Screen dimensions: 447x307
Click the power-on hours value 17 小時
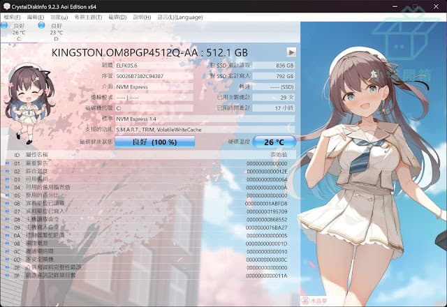pos(273,108)
